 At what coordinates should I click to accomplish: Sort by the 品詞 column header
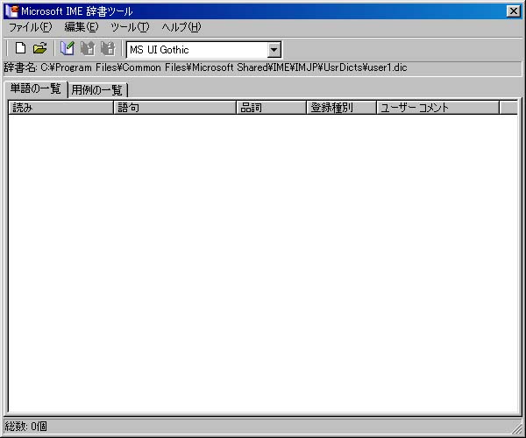[272, 108]
